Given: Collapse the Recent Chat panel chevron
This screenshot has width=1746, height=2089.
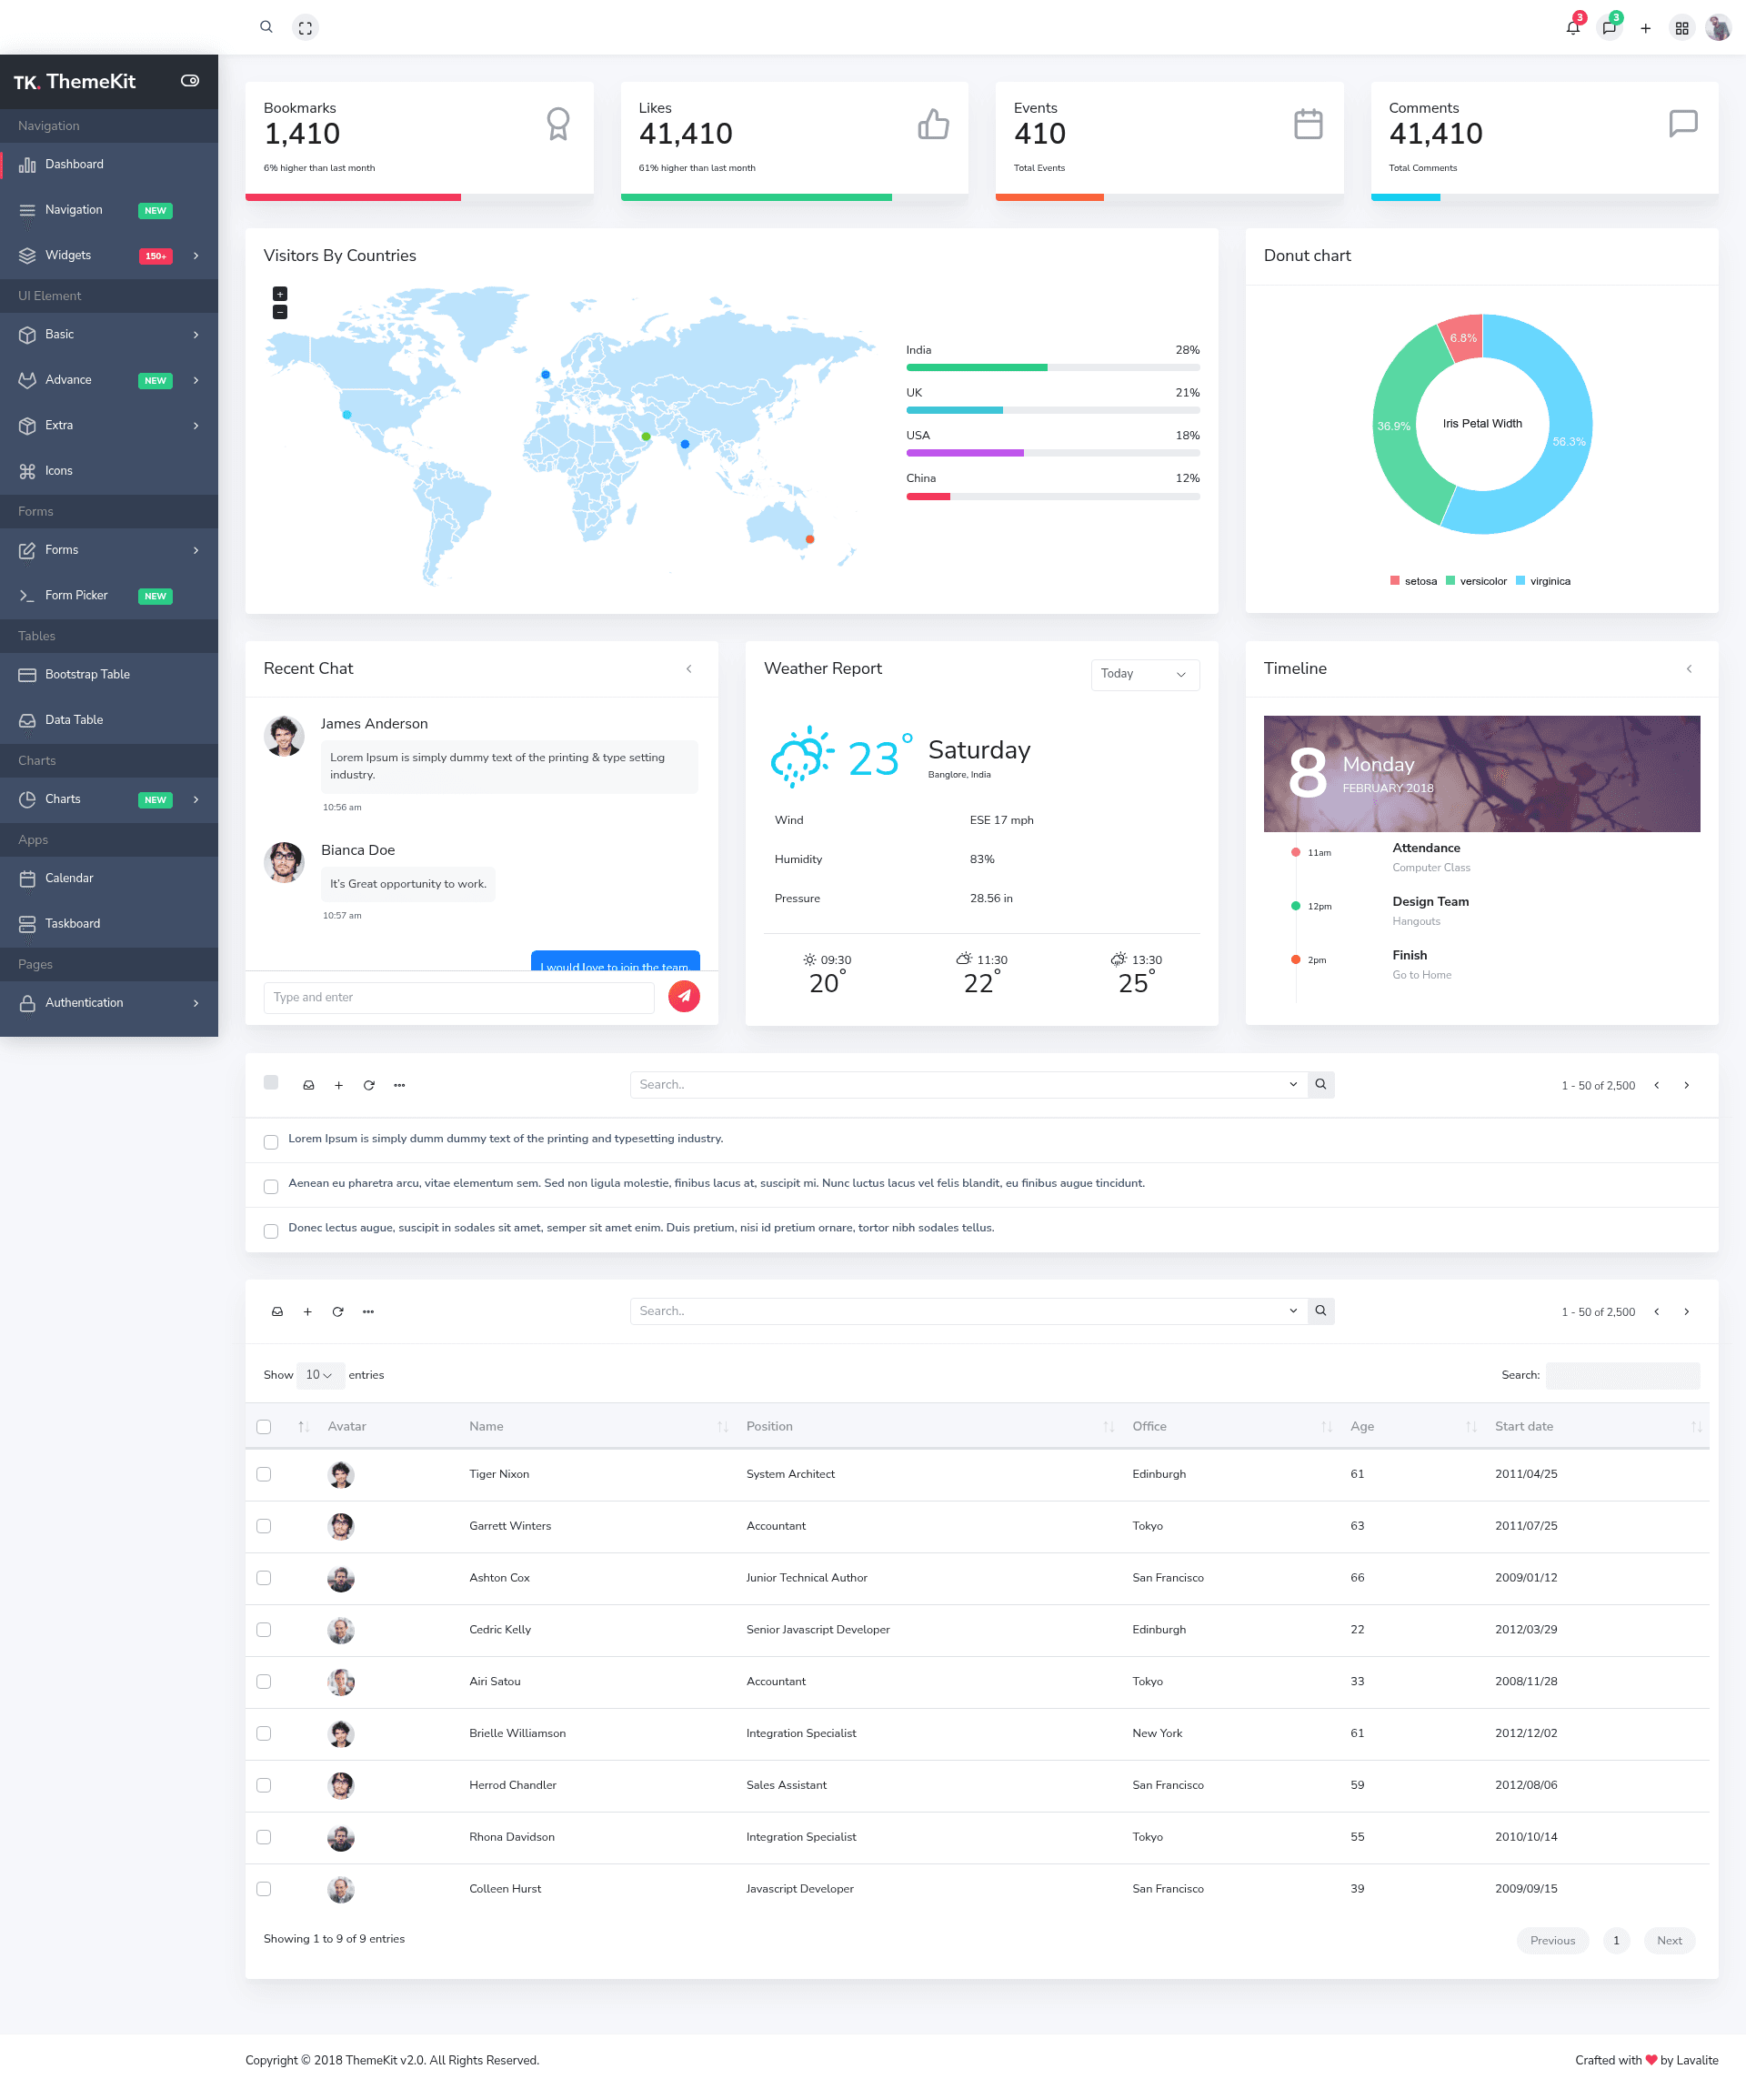Looking at the screenshot, I should pos(688,669).
